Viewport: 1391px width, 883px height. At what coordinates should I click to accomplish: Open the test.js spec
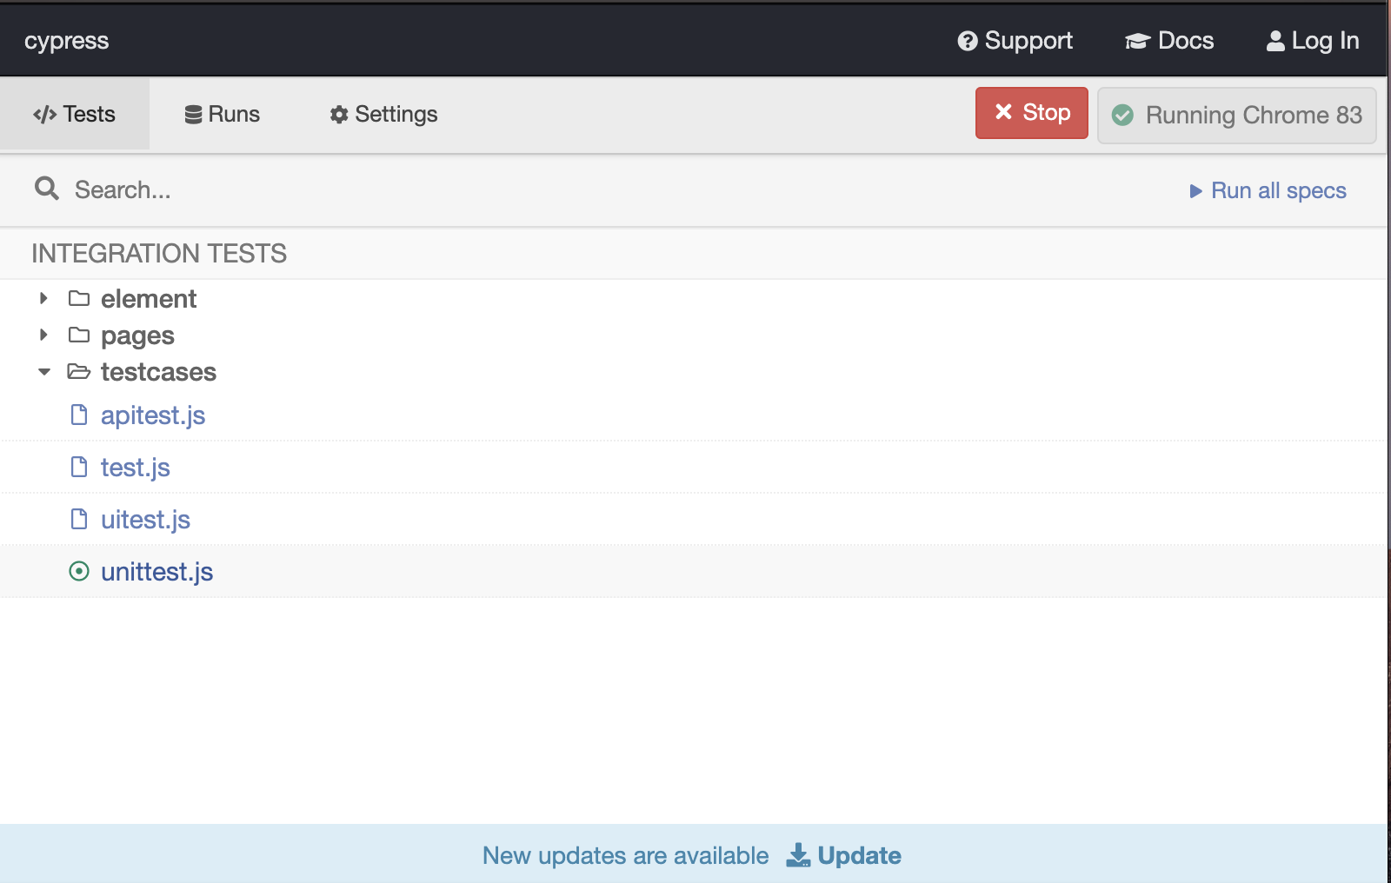pos(136,468)
